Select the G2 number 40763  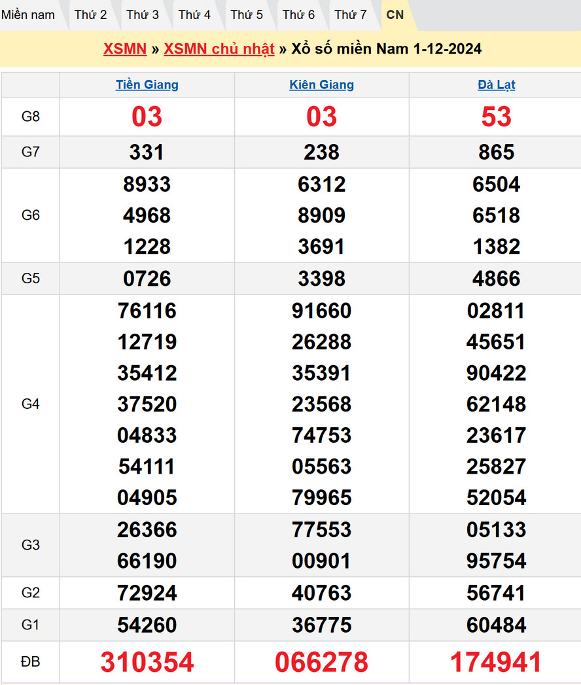[x=322, y=593]
